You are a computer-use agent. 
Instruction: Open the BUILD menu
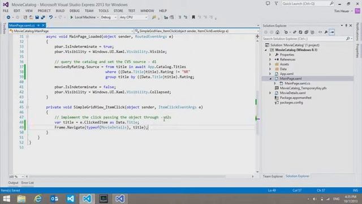click(x=60, y=11)
